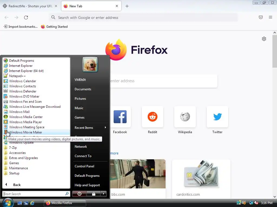Expand the Recent Items submenu

click(90, 127)
